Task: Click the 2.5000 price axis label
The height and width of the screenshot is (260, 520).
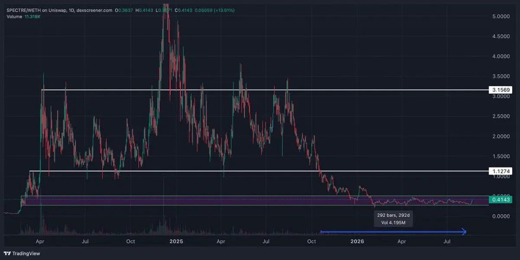Action: (x=500, y=116)
